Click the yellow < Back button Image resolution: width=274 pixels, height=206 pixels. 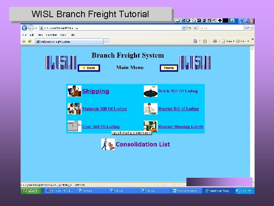(89, 68)
